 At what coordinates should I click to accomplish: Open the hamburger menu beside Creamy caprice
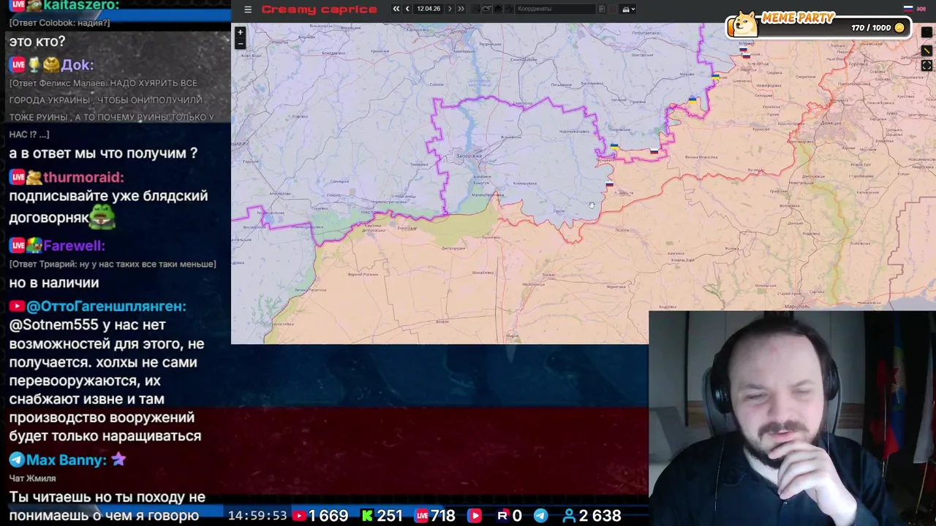tap(248, 9)
